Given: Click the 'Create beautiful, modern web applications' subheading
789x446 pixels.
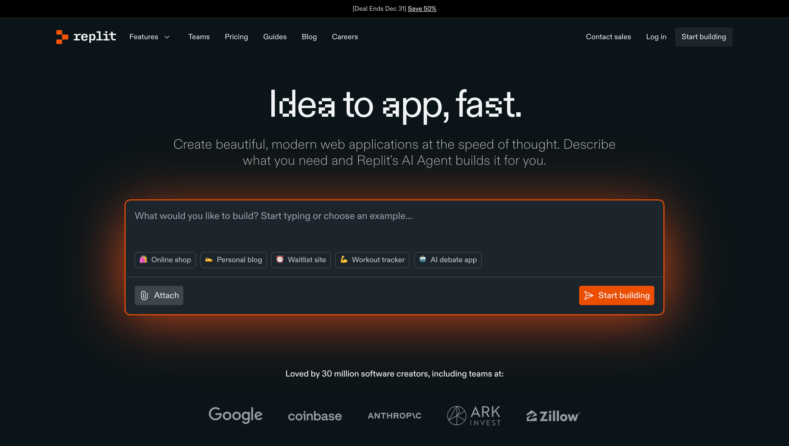Looking at the screenshot, I should coord(394,152).
